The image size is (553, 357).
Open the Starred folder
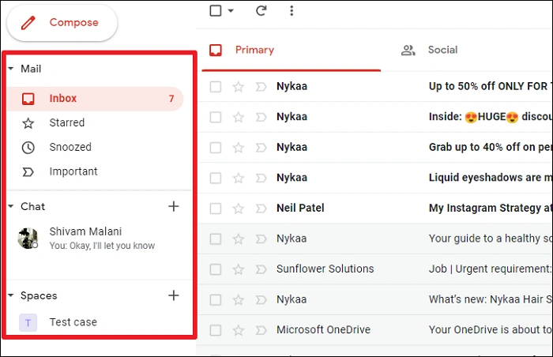[96, 122]
